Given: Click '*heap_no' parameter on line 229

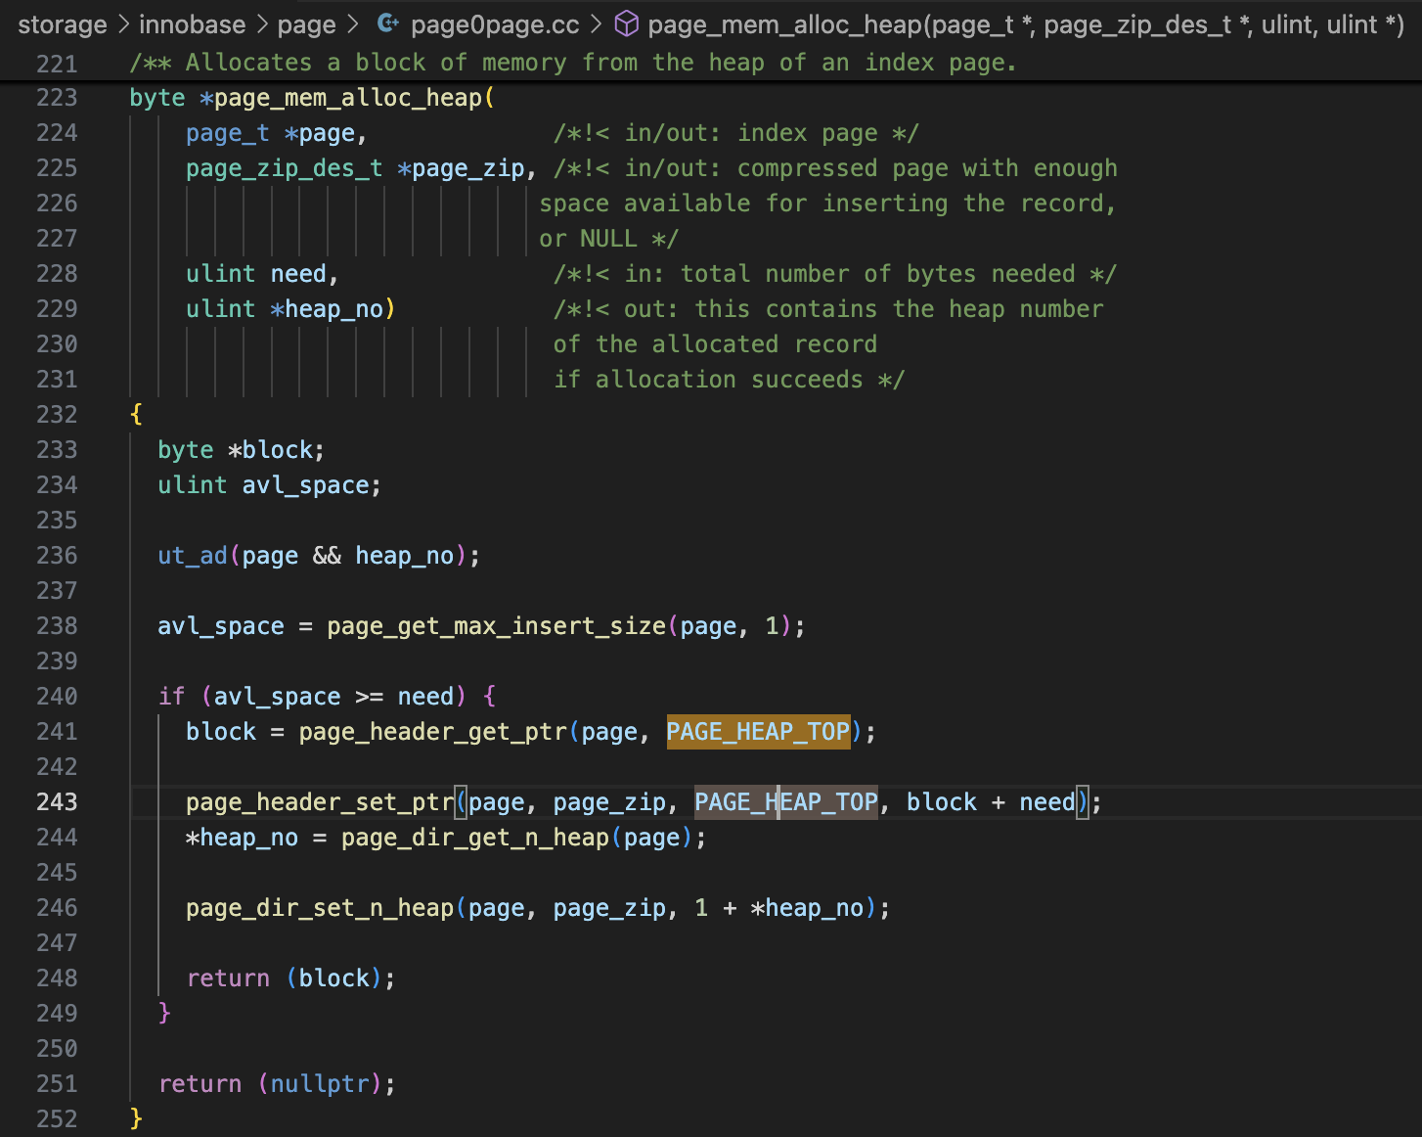Looking at the screenshot, I should click(327, 309).
